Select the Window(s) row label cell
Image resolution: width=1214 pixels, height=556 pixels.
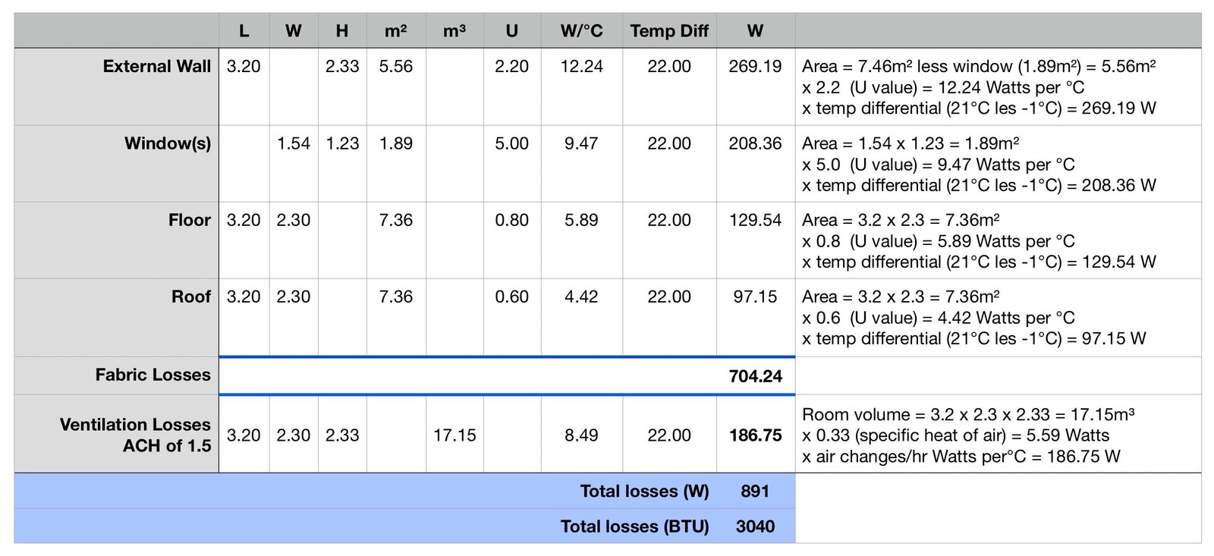(167, 143)
